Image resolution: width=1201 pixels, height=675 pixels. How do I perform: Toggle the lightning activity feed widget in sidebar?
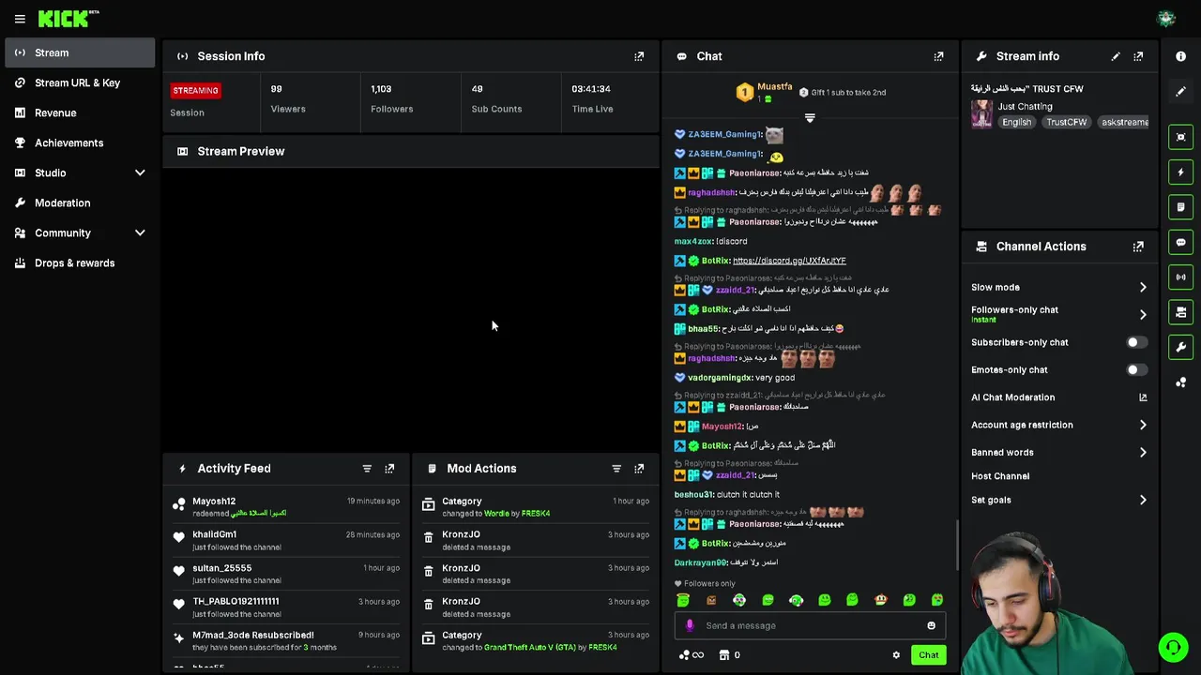1180,172
